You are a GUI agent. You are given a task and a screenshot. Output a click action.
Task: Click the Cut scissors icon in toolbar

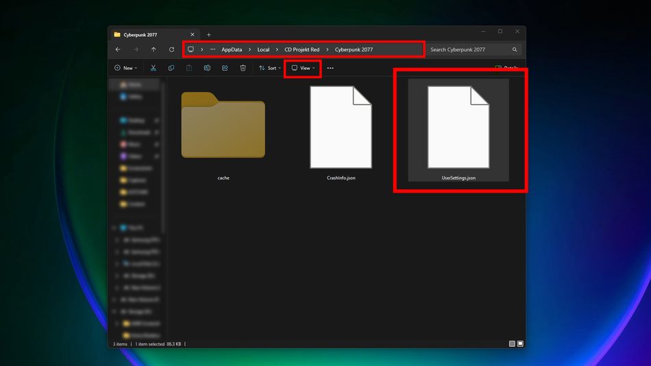point(153,68)
